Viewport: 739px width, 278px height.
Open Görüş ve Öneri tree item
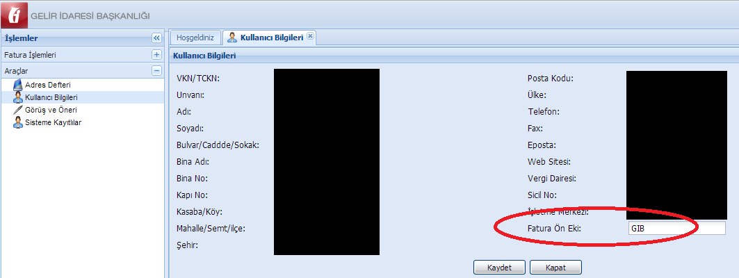click(x=51, y=110)
